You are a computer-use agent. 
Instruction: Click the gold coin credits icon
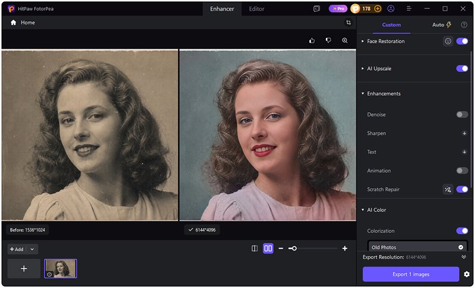pyautogui.click(x=355, y=9)
